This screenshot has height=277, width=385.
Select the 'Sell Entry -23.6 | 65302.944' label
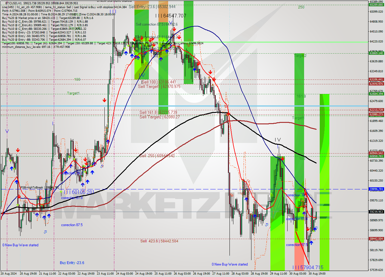152,6
